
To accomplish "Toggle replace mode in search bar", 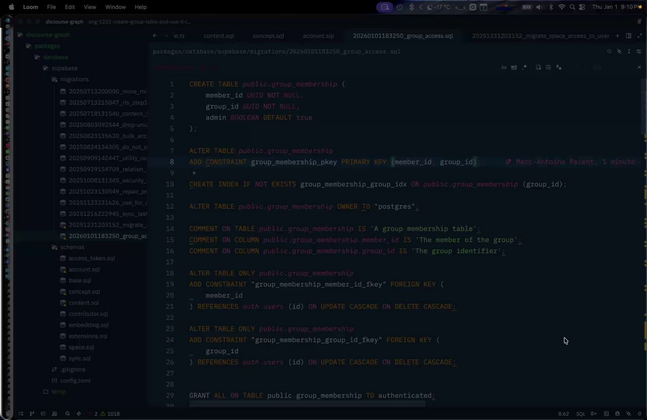I will click(x=538, y=67).
